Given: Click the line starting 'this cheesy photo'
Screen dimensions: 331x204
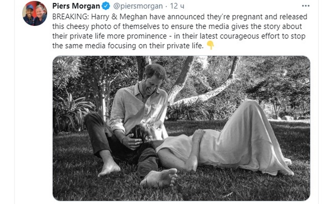Looking at the screenshot, I should click(x=177, y=26).
